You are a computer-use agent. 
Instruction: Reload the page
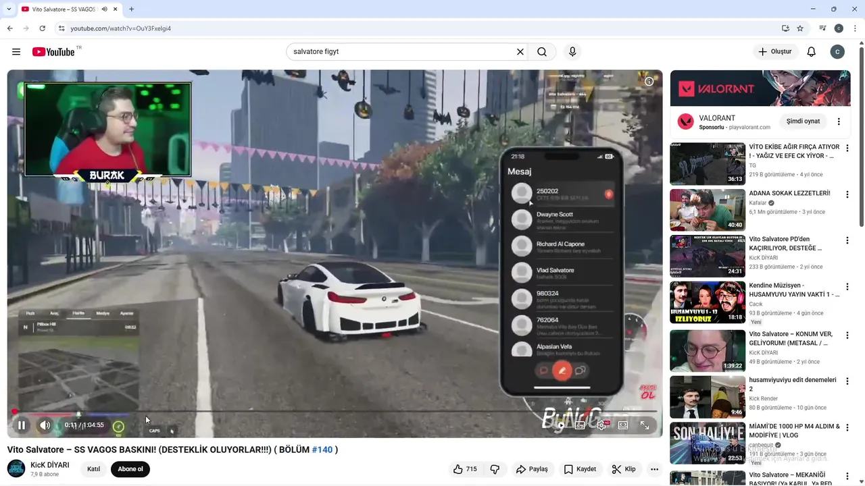coord(42,28)
